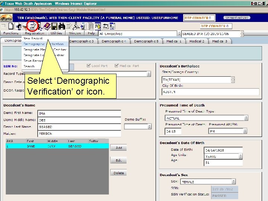Open the Sex FEMALE dropdown

click(x=234, y=182)
